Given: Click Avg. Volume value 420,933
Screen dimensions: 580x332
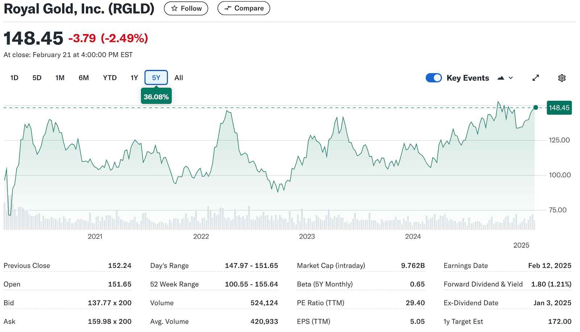Looking at the screenshot, I should (x=264, y=321).
